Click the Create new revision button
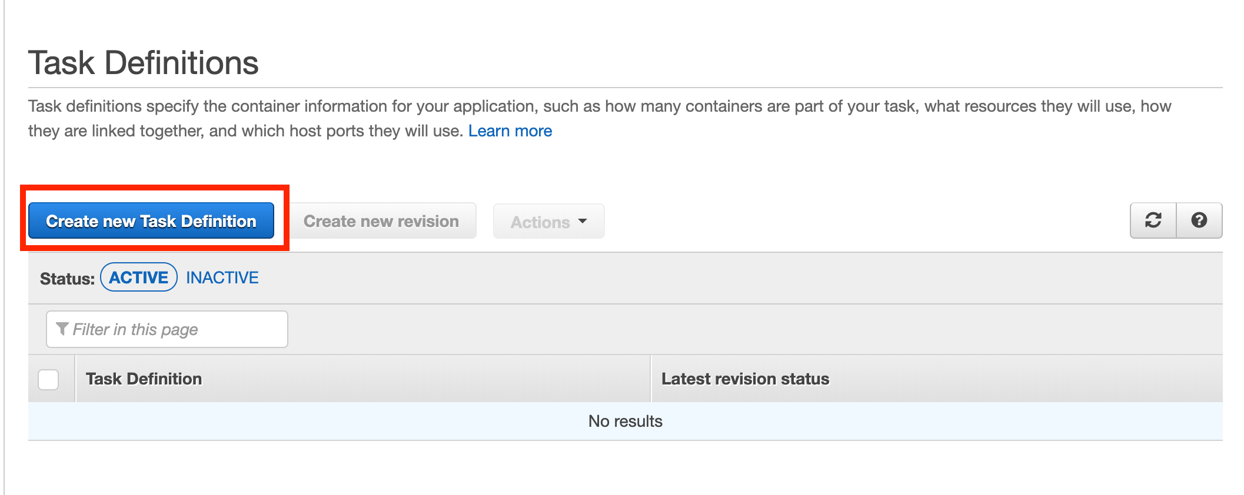Image resolution: width=1244 pixels, height=495 pixels. [x=381, y=221]
